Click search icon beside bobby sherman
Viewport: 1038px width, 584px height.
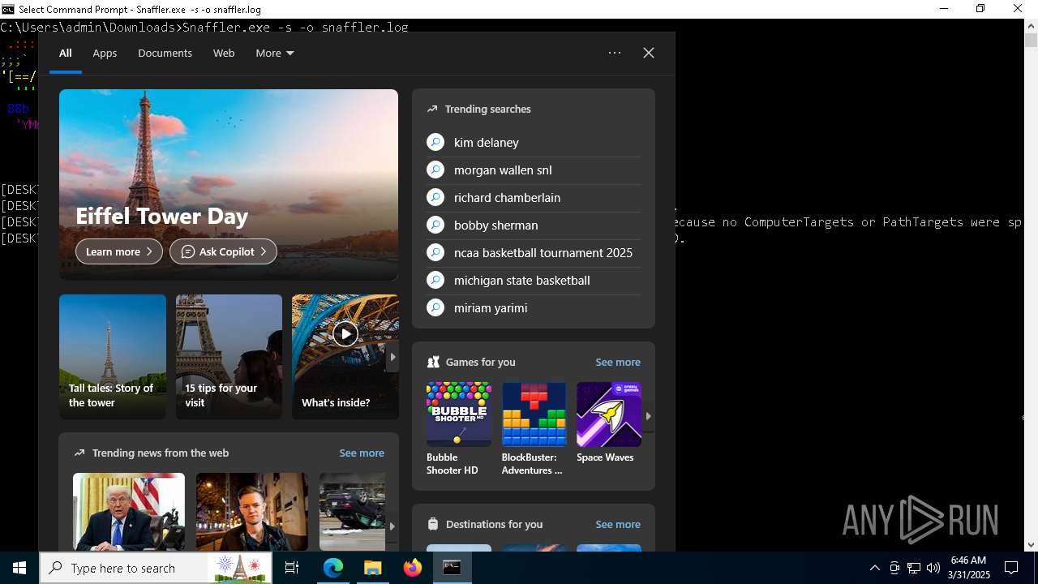[435, 225]
